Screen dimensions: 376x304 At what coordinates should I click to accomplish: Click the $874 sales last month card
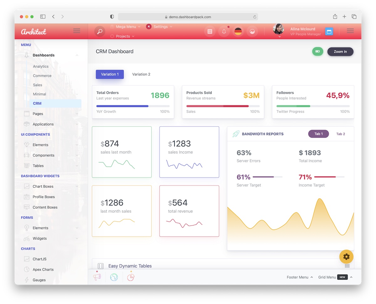[122, 152]
